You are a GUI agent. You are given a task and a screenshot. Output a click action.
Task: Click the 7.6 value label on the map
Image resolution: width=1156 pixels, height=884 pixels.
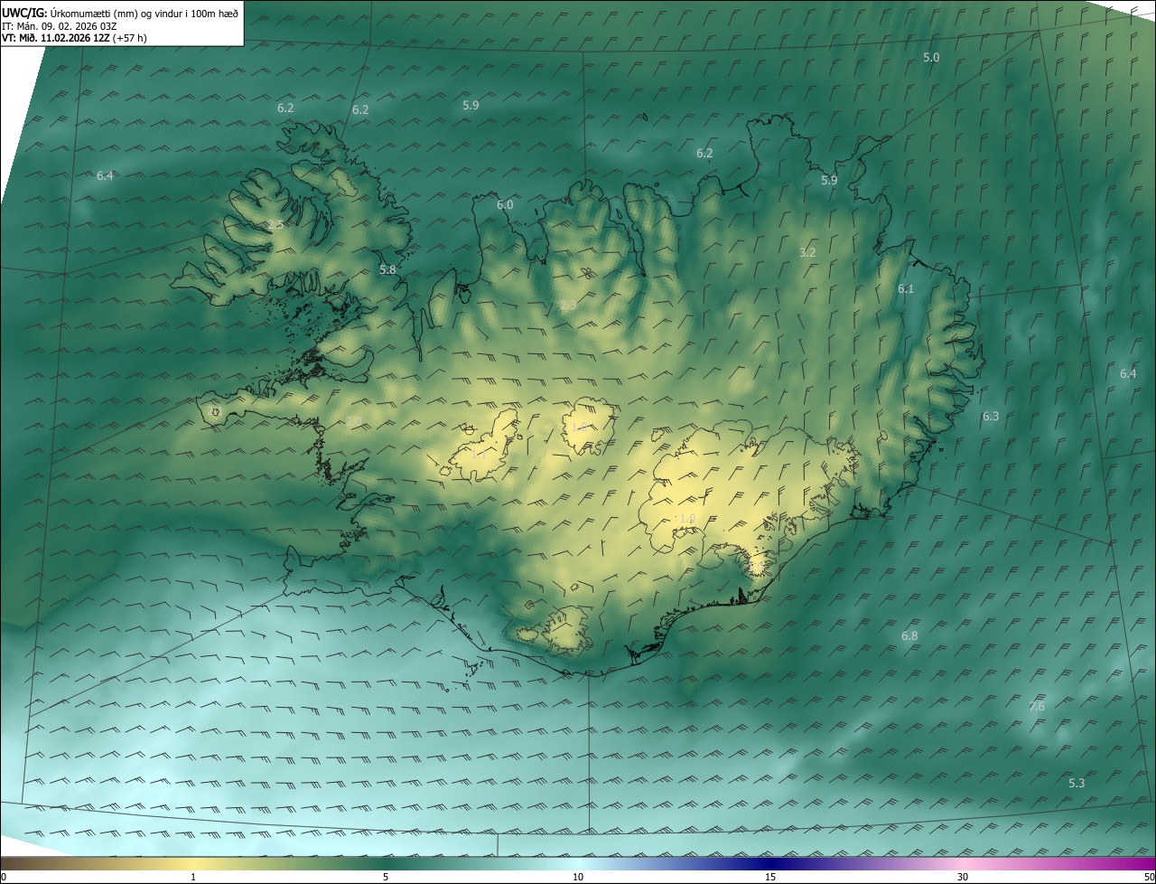tap(1037, 707)
